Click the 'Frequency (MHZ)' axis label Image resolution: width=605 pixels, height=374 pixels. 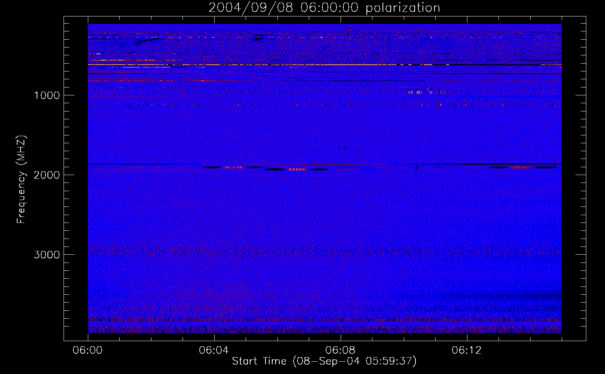(x=21, y=180)
